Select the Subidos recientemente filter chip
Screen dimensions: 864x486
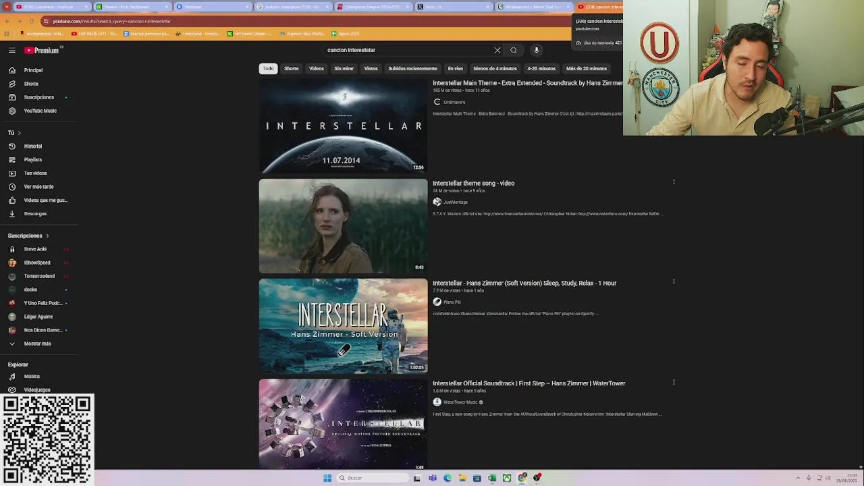point(412,68)
